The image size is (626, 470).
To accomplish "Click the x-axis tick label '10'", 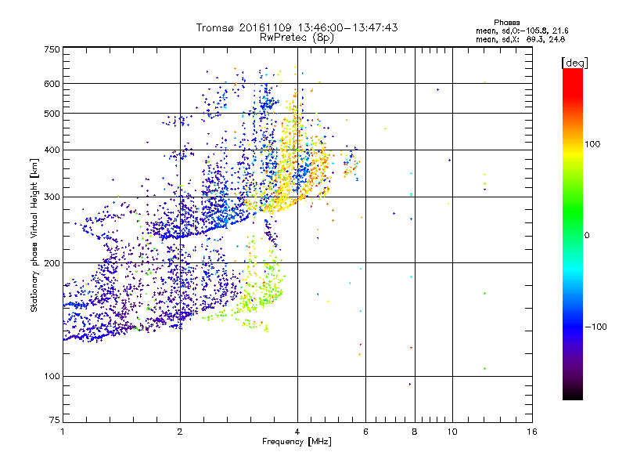I will coord(452,432).
